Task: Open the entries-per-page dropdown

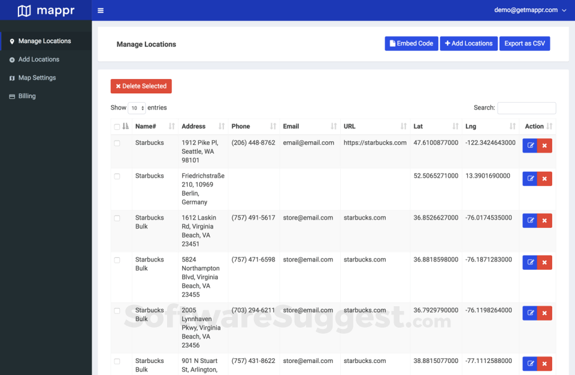Action: (x=137, y=108)
